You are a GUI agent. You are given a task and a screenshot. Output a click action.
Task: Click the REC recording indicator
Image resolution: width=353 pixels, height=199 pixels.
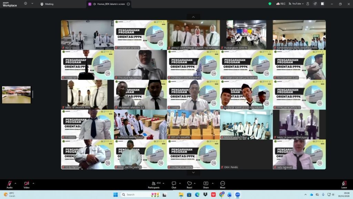tap(281, 4)
